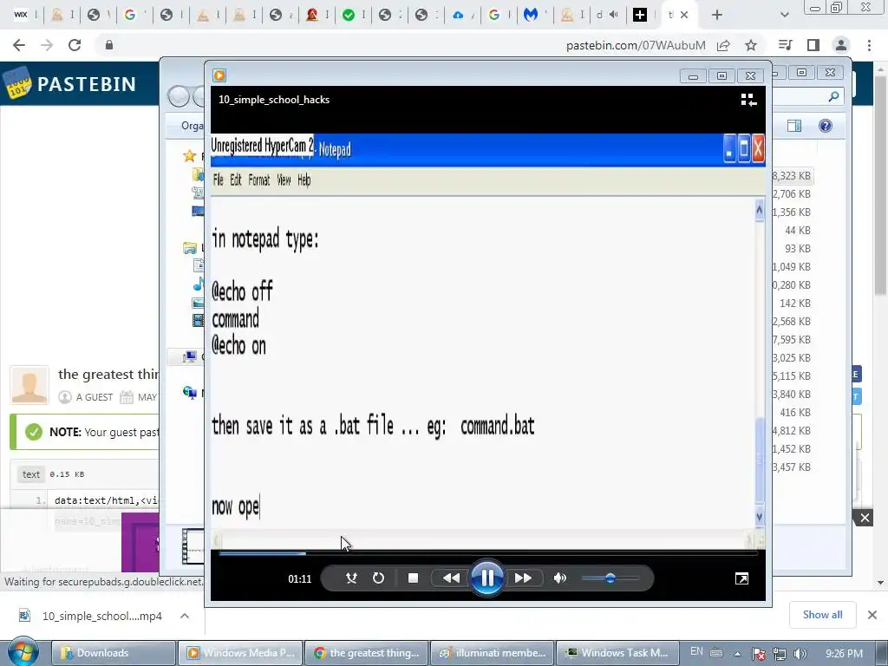888x666 pixels.
Task: Close the active Pastebin tab
Action: 684,16
